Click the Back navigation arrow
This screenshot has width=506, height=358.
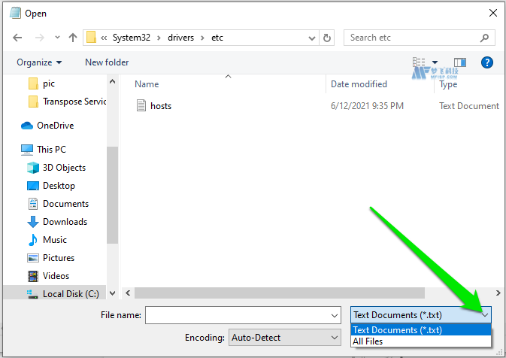(17, 38)
